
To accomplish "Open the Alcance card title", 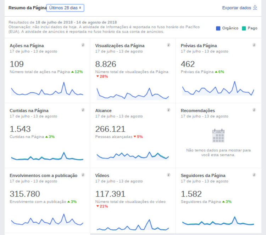I will [x=104, y=110].
